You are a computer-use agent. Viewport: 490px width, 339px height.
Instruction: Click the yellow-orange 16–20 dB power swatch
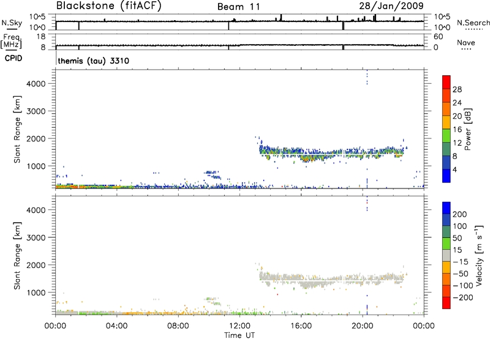pyautogui.click(x=447, y=122)
